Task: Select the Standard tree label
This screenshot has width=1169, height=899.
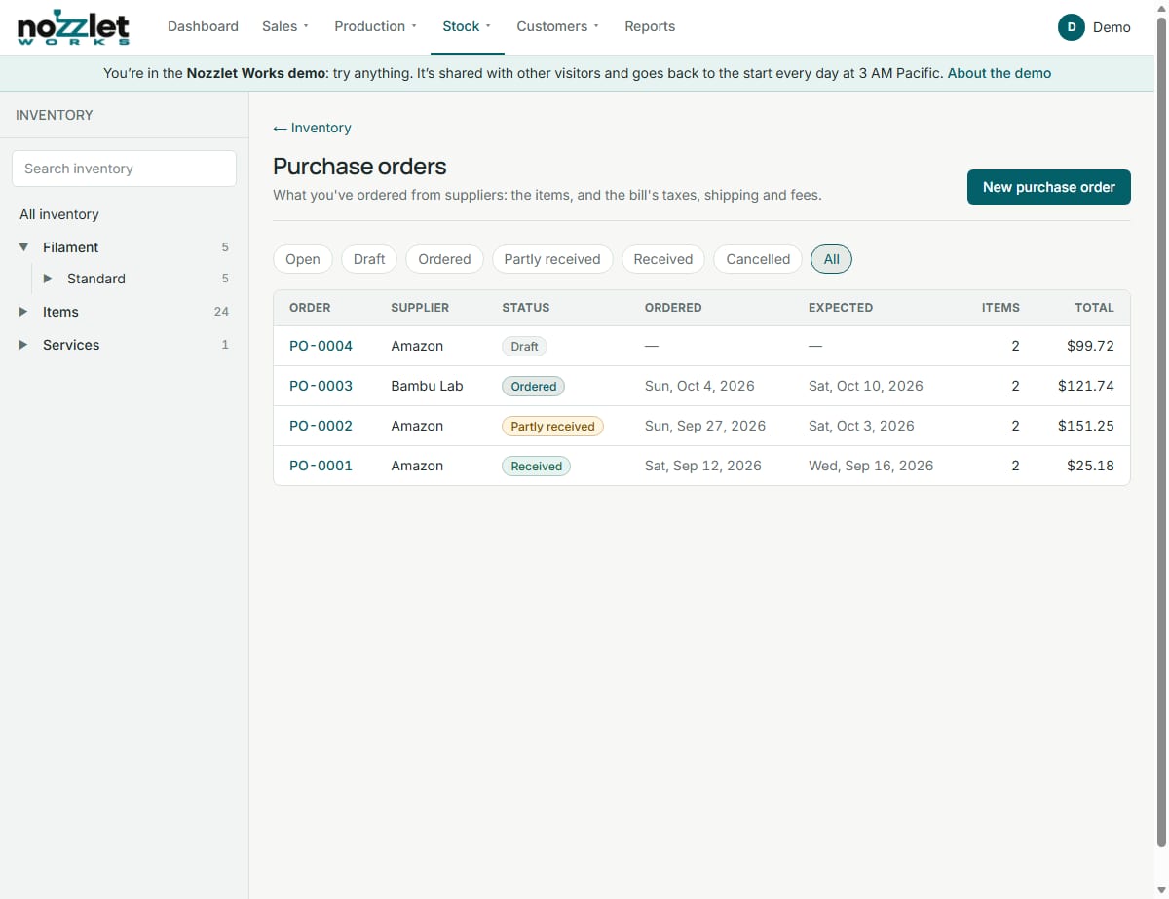Action: [x=96, y=279]
